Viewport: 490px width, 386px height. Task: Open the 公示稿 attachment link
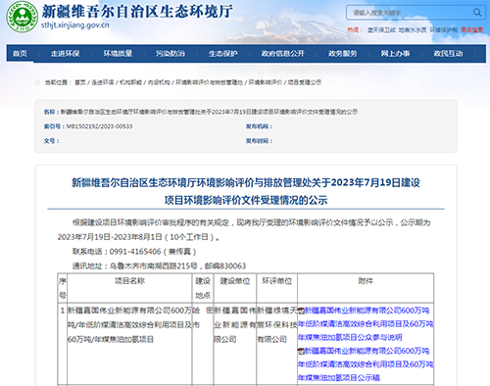(366, 364)
